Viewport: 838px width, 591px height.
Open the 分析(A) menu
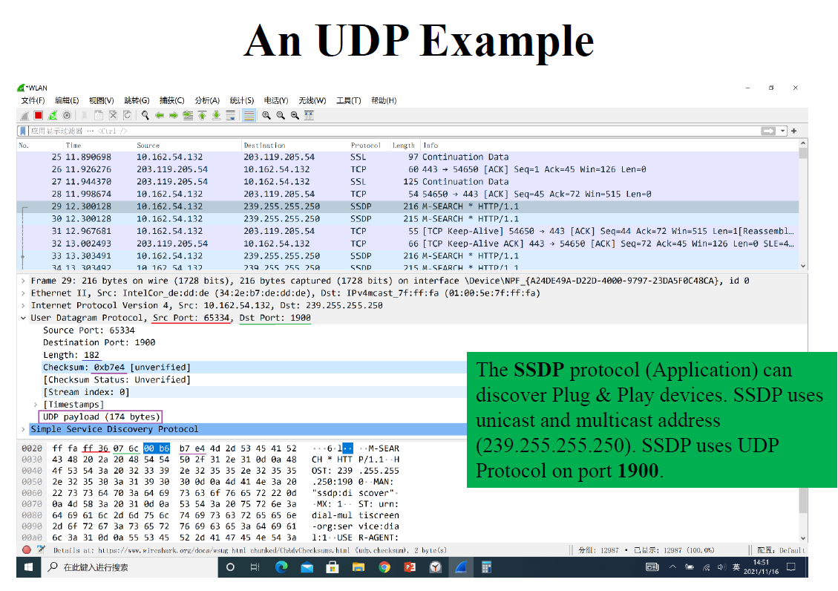click(207, 100)
